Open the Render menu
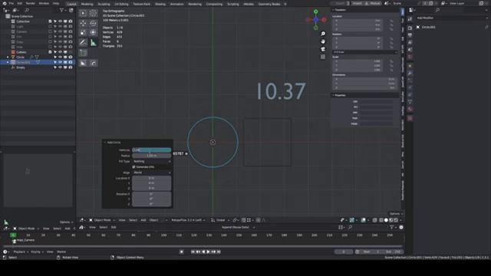The image size is (491, 276). point(31,3)
